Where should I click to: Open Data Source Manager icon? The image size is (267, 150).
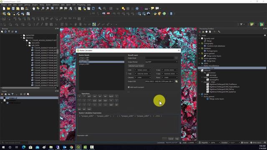(4, 14)
